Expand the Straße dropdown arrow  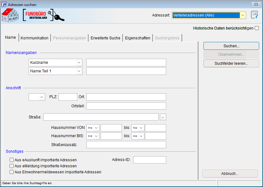coord(163,117)
